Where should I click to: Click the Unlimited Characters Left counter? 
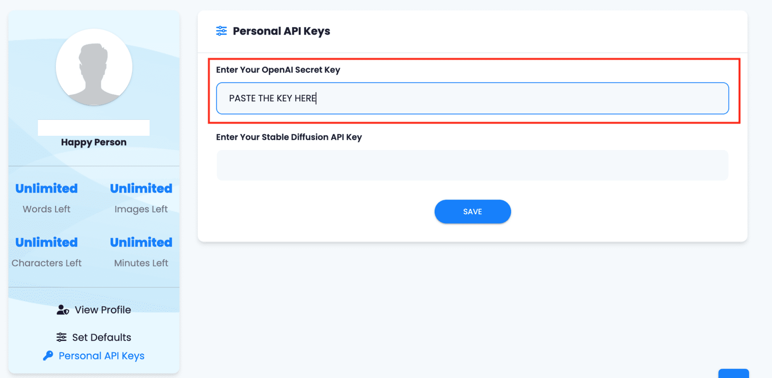(47, 242)
